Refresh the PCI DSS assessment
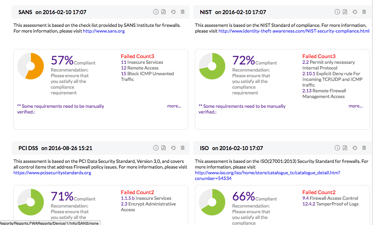373x225 pixels. pyautogui.click(x=173, y=147)
